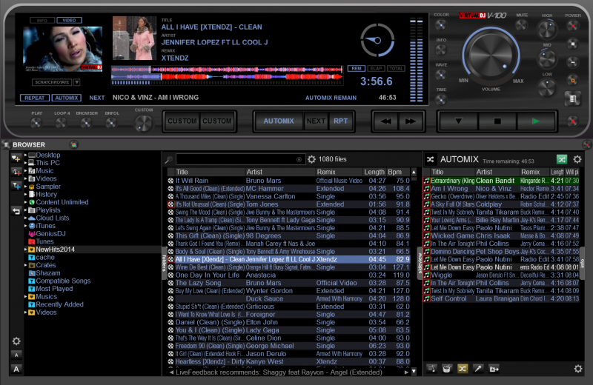The width and height of the screenshot is (593, 385).
Task: Click the search magnifier icon
Action: pyautogui.click(x=169, y=160)
